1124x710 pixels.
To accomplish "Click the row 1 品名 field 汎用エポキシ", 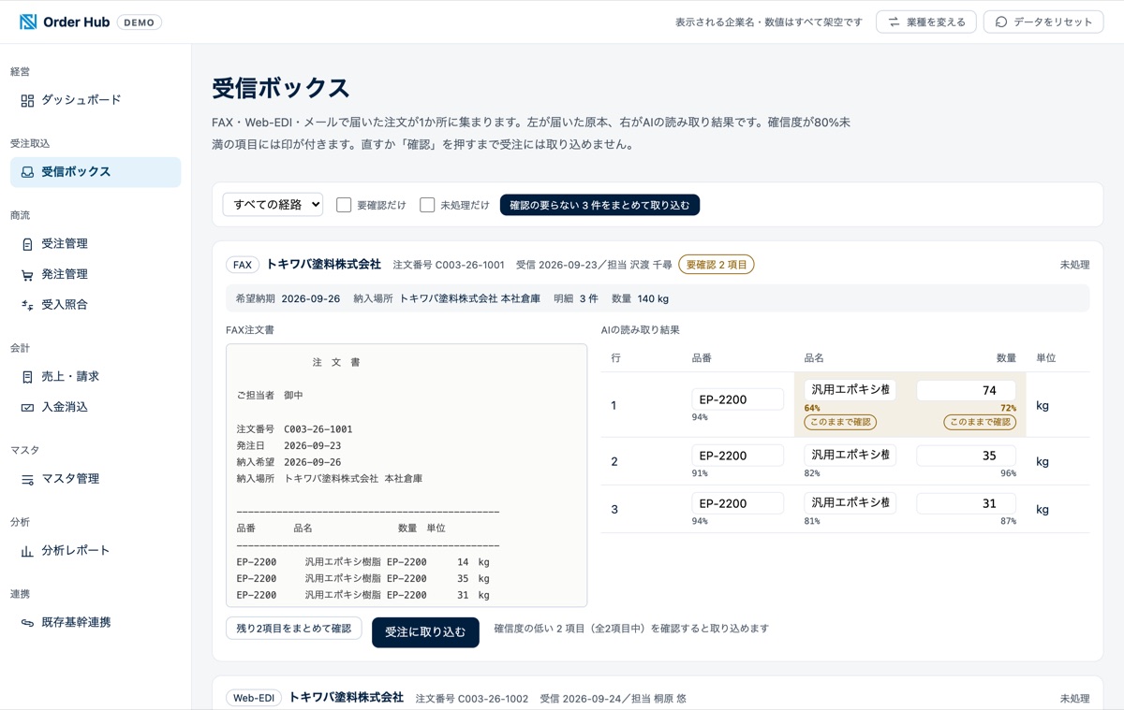I will 850,389.
